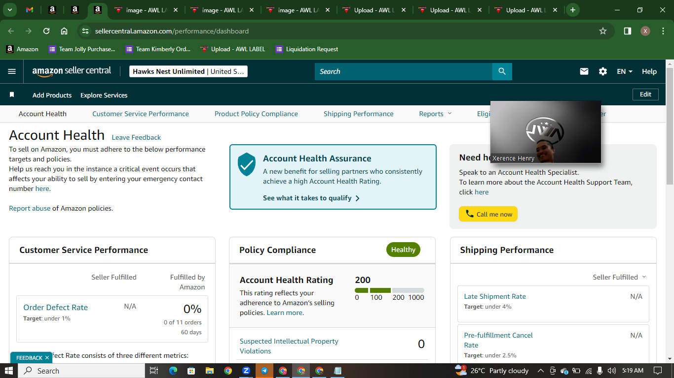Open Zoom from the taskbar
This screenshot has width=674, height=378.
tap(246, 371)
